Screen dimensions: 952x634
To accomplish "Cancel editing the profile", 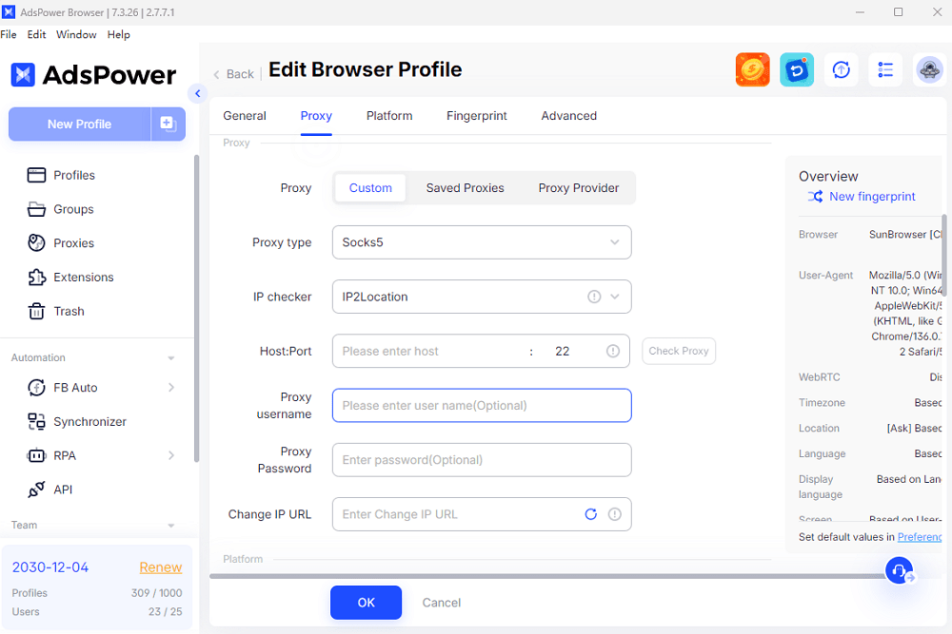I will [442, 603].
